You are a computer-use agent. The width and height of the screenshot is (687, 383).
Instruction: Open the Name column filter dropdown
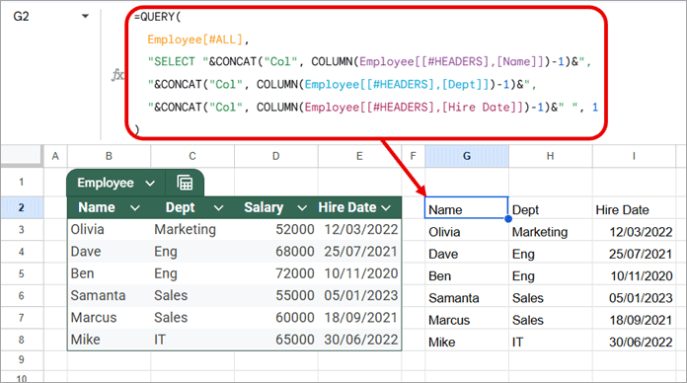(135, 207)
